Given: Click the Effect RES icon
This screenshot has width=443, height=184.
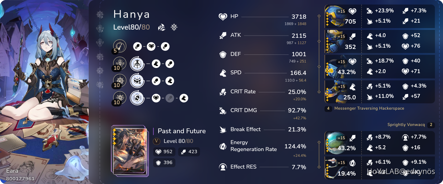Looking at the screenshot, I should [222, 167].
